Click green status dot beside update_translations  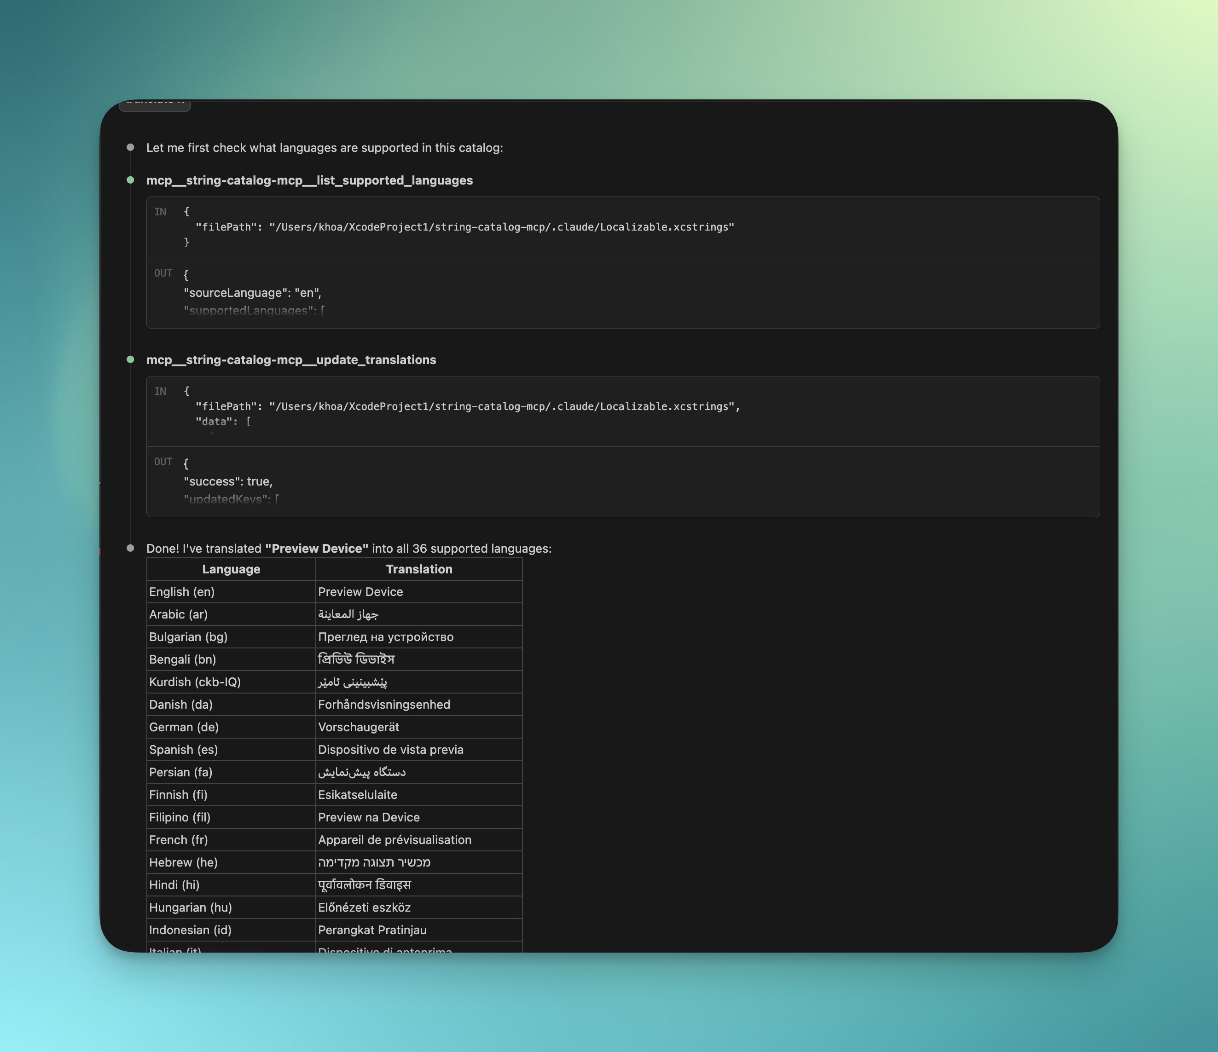click(x=131, y=359)
